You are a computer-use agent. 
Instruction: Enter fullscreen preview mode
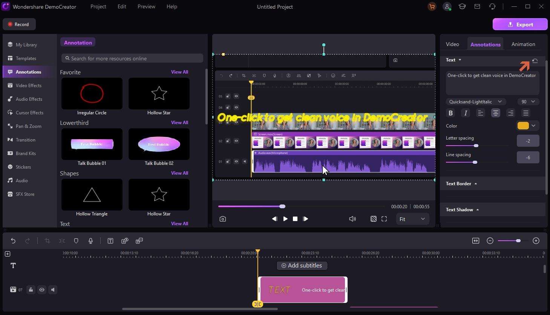384,219
